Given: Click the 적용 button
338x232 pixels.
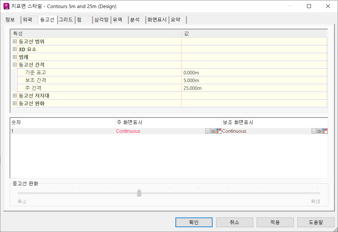Looking at the screenshot, I should [275, 222].
